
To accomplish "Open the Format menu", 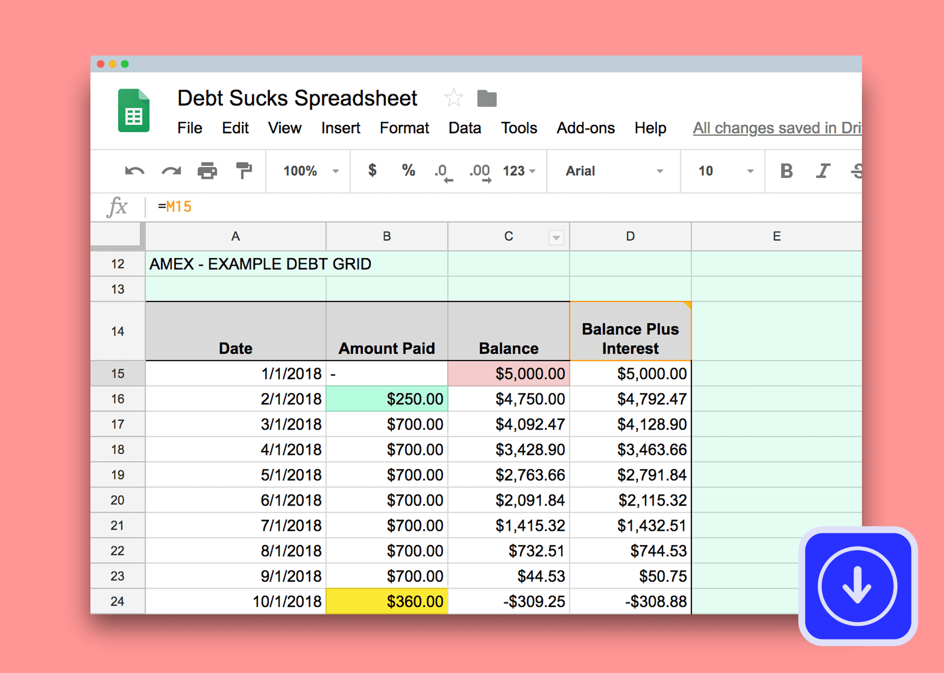I will tap(404, 127).
